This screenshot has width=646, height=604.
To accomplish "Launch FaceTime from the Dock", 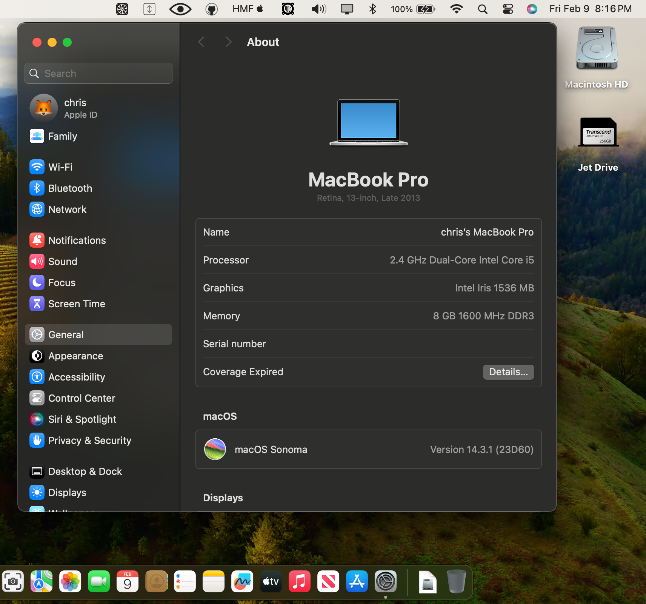I will [99, 581].
